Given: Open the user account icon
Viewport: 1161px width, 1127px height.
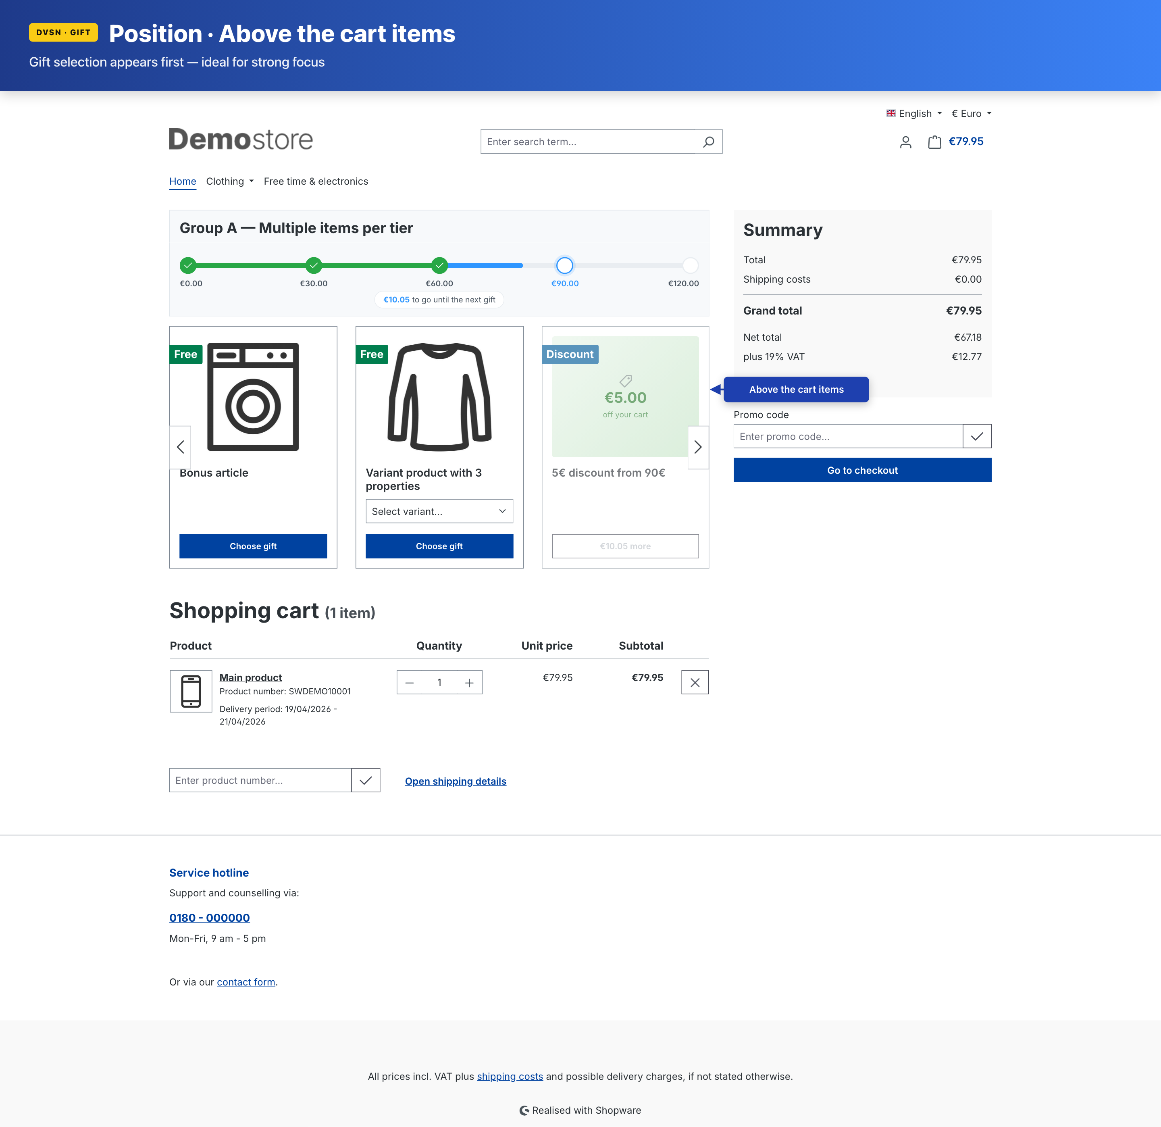Looking at the screenshot, I should click(x=905, y=142).
